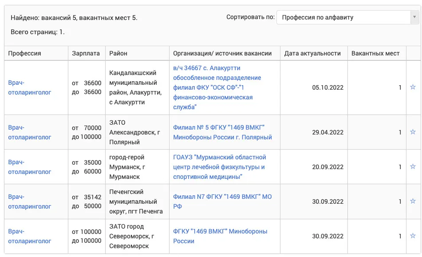Click salary cell от 100000 до 100000
Screen dimensions: 422x257
(87, 236)
